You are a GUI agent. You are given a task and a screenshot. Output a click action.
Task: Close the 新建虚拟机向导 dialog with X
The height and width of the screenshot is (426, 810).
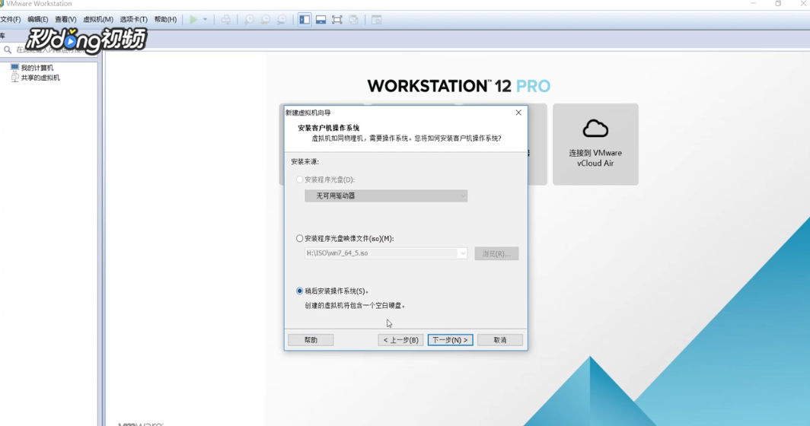click(518, 113)
